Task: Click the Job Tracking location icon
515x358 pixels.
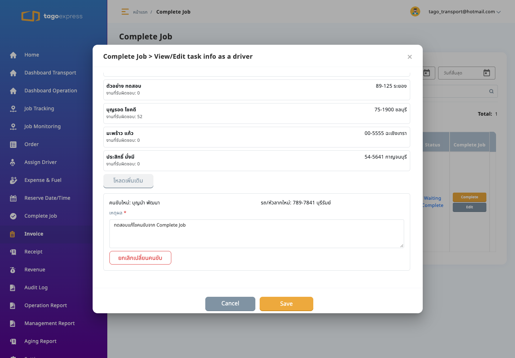Action: coord(13,108)
